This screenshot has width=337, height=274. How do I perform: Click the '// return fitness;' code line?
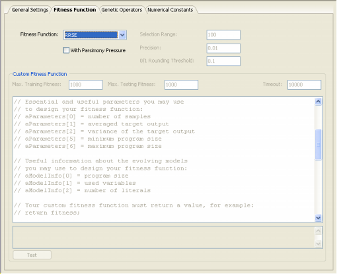[x=47, y=213]
